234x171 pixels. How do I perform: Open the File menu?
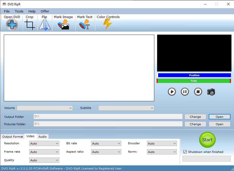7,11
